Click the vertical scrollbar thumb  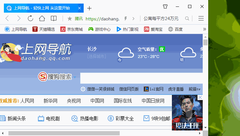point(205,42)
